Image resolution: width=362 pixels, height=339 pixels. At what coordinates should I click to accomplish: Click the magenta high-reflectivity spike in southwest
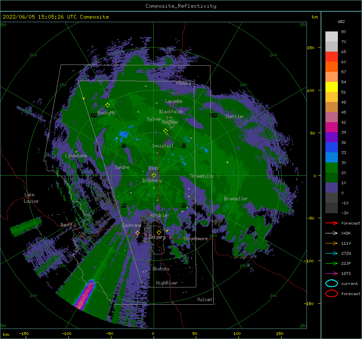85,295
